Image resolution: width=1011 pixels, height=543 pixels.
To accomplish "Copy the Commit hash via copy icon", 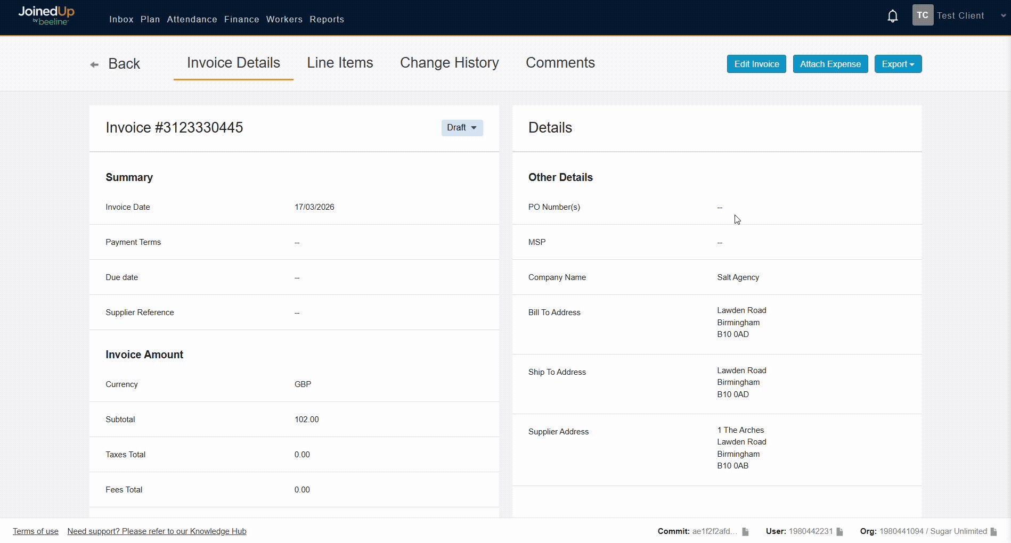I will 746,531.
